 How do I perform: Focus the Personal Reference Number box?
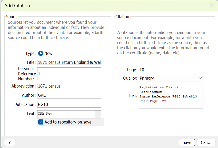[69, 74]
